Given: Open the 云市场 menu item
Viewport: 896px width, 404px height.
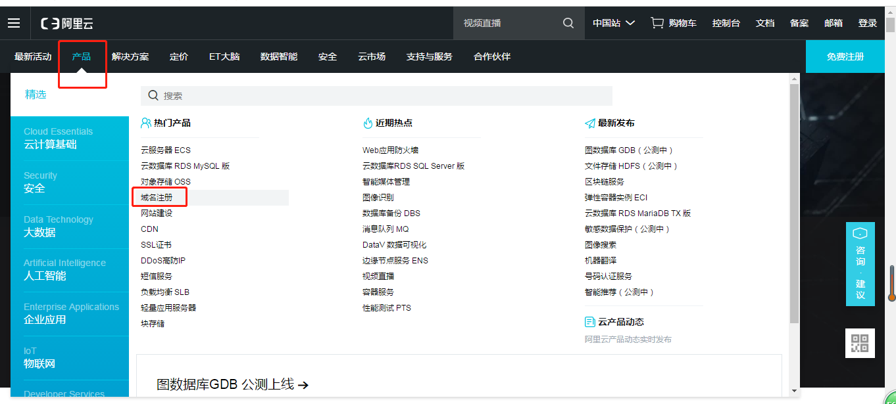Looking at the screenshot, I should pos(372,56).
